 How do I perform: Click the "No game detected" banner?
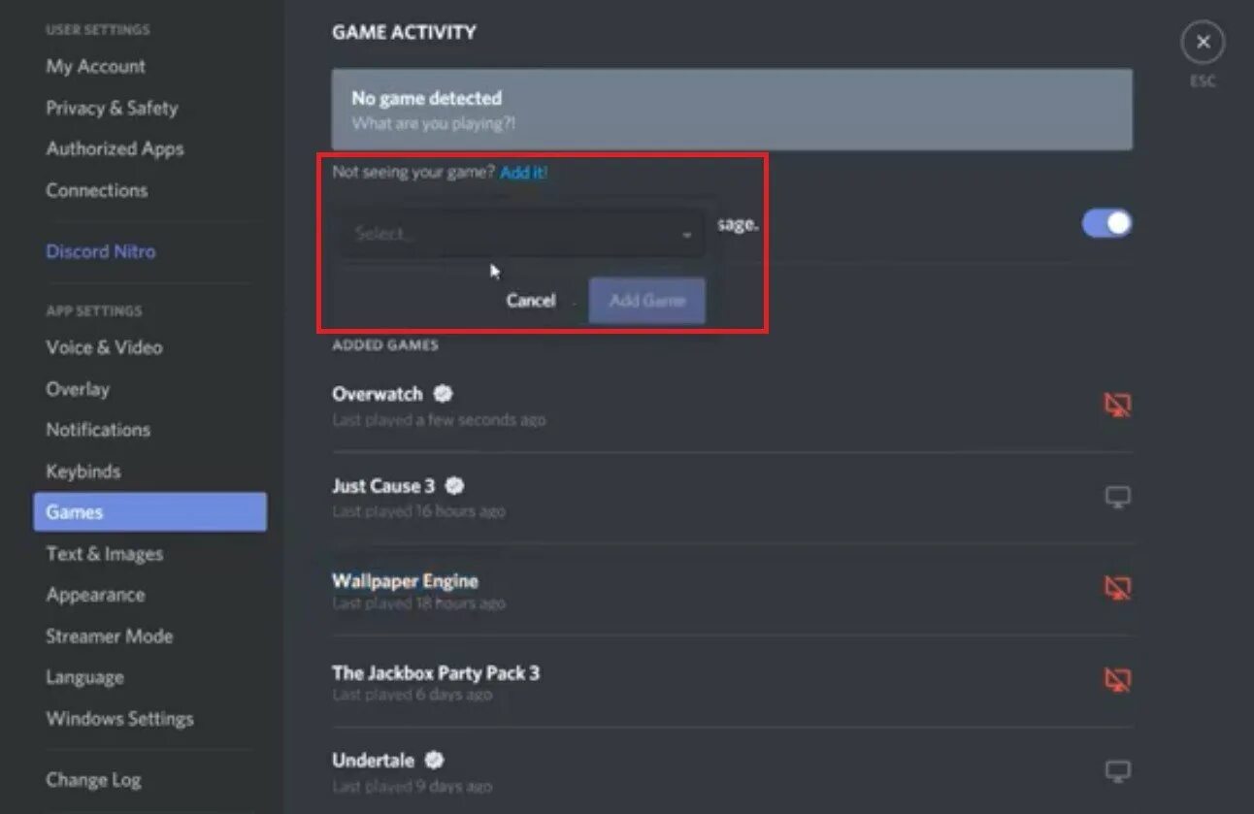coord(732,110)
